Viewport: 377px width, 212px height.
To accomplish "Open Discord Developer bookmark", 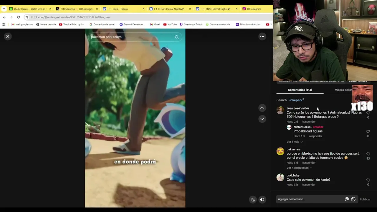I will pos(132,24).
